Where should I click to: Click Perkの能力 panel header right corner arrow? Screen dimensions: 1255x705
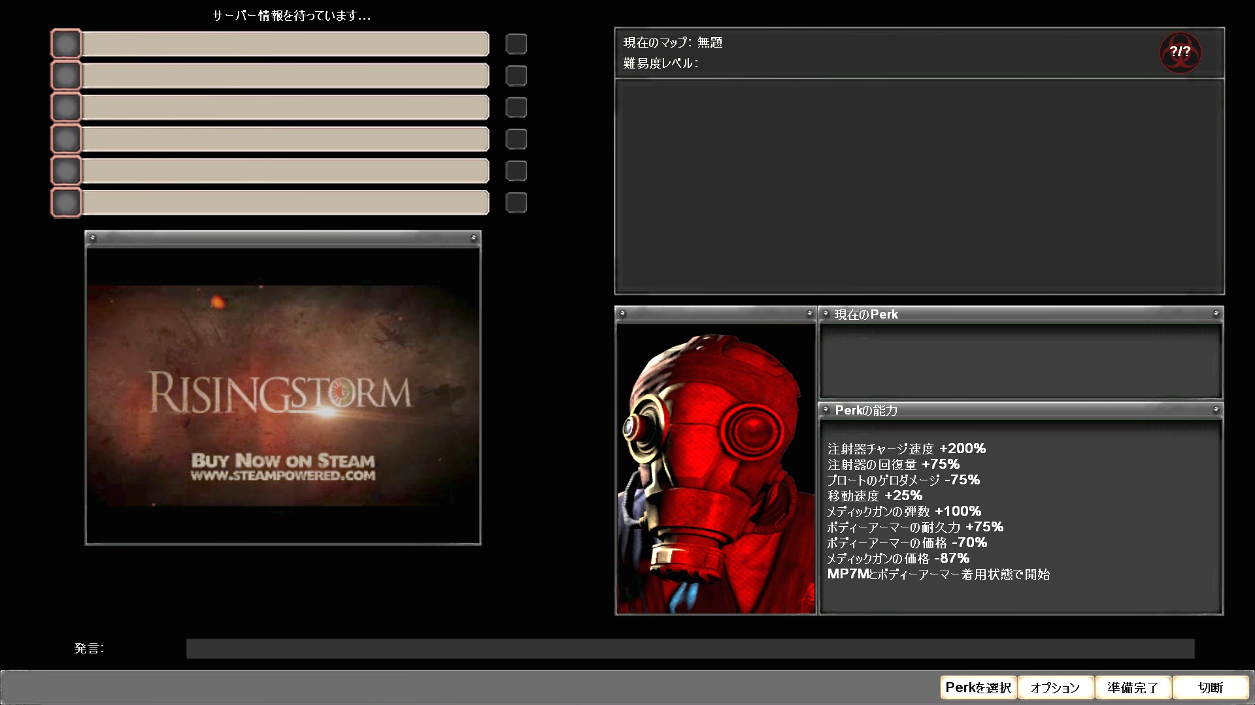[x=1216, y=410]
